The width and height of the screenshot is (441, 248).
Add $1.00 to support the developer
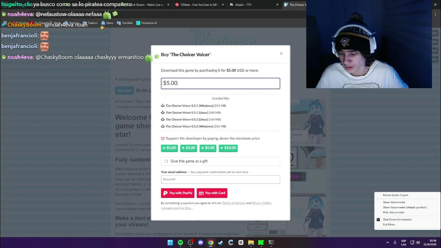point(169,148)
